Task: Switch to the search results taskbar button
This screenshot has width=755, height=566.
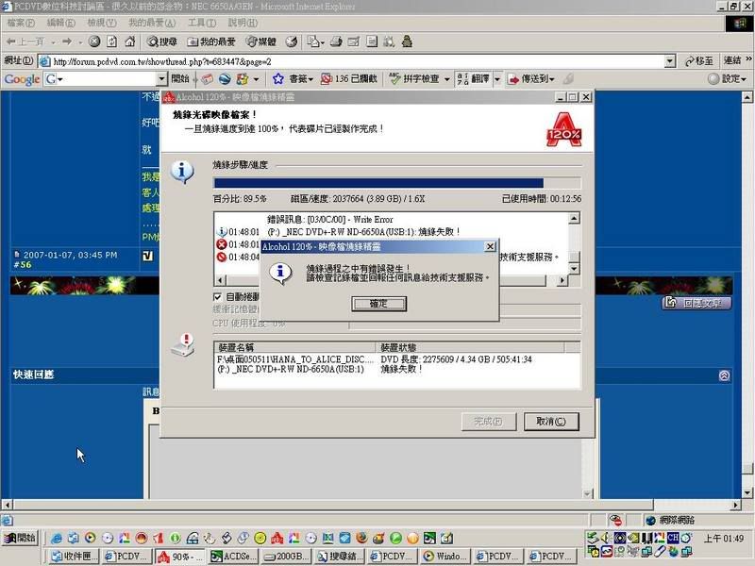Action: pos(340,557)
